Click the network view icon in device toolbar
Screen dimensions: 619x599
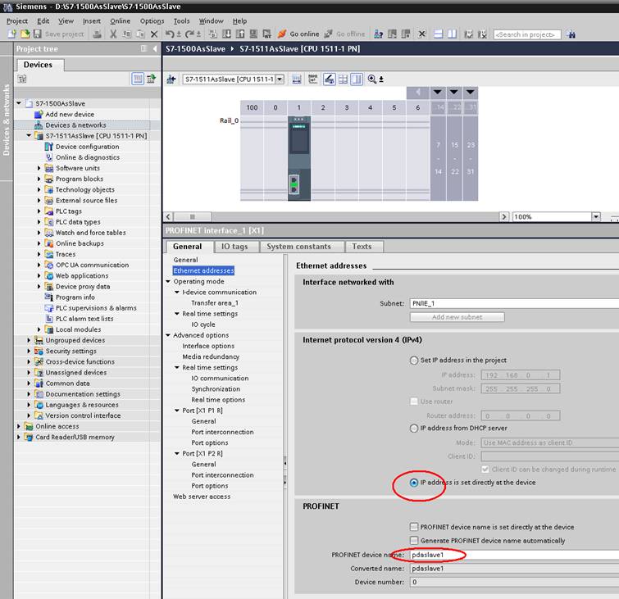point(171,79)
